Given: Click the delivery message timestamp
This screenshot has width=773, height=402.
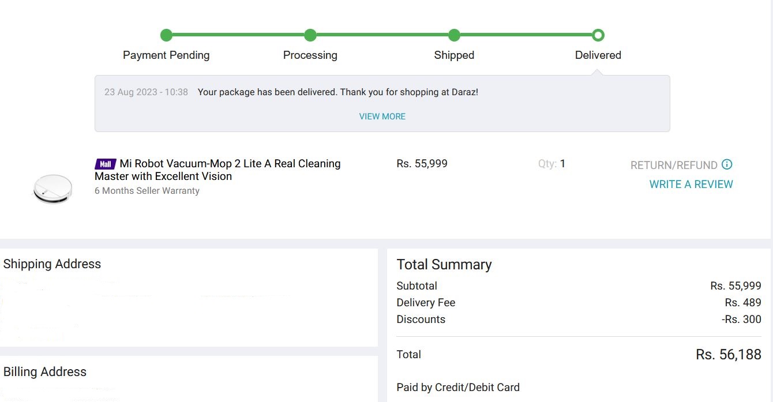Looking at the screenshot, I should point(146,92).
